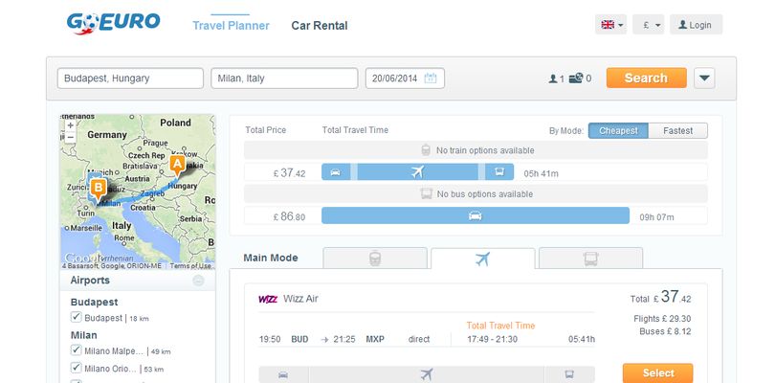Screen dimensions: 775x383
Task: Open the language flag dropdown
Action: click(x=610, y=25)
